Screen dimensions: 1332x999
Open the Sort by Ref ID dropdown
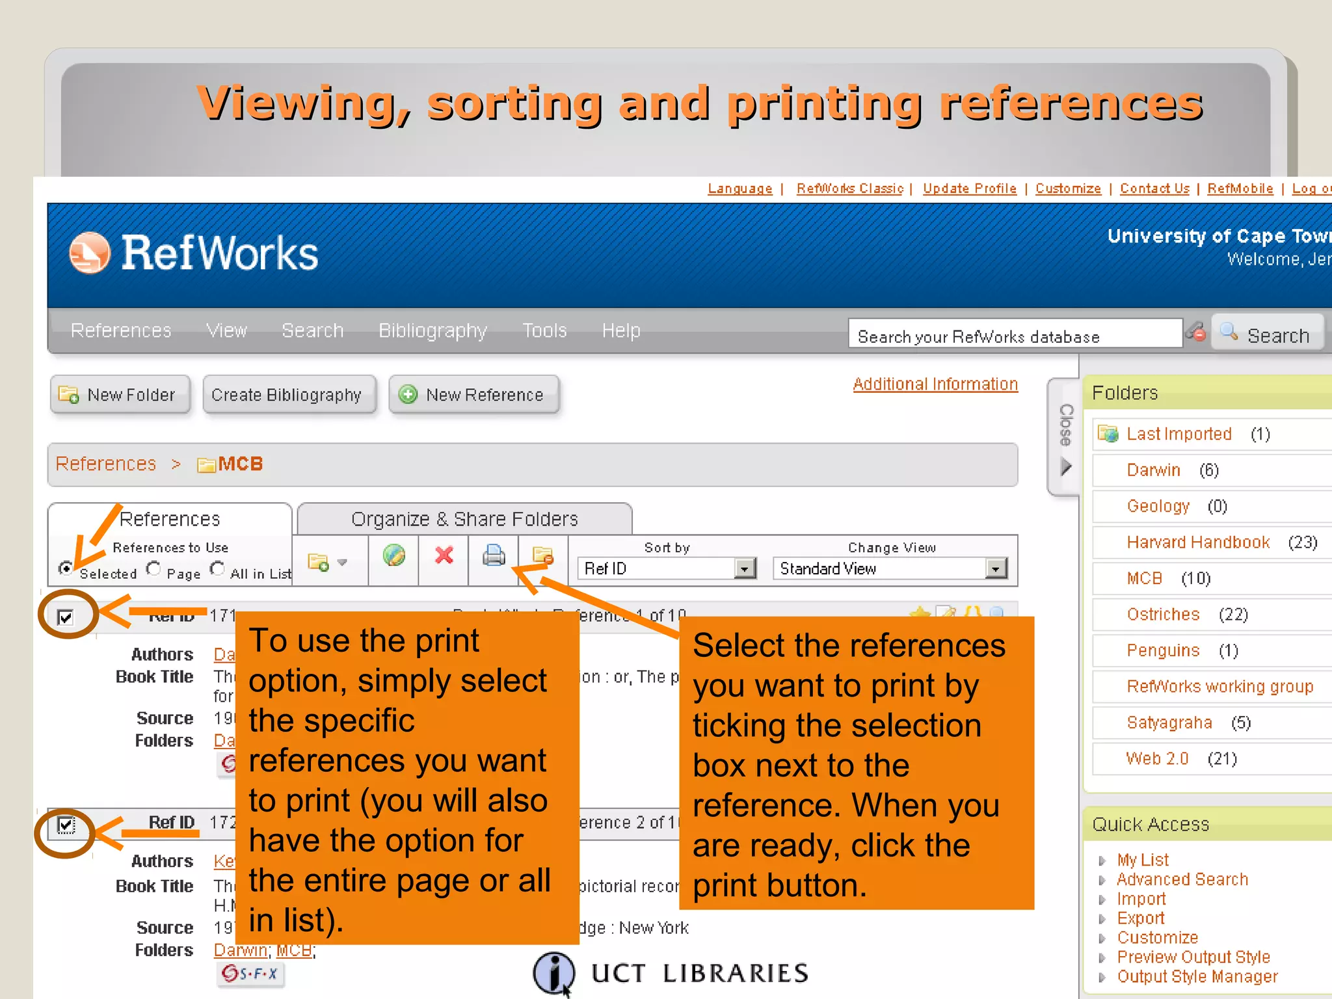coord(667,568)
